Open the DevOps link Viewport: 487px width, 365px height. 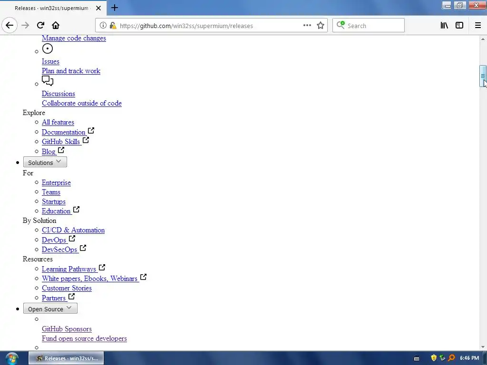pos(54,240)
